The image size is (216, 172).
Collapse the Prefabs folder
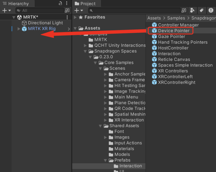[105, 160]
